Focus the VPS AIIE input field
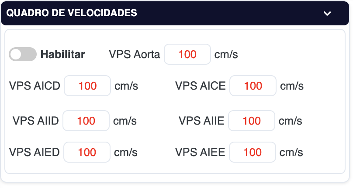Screen dimensions: 353x188 (252, 121)
